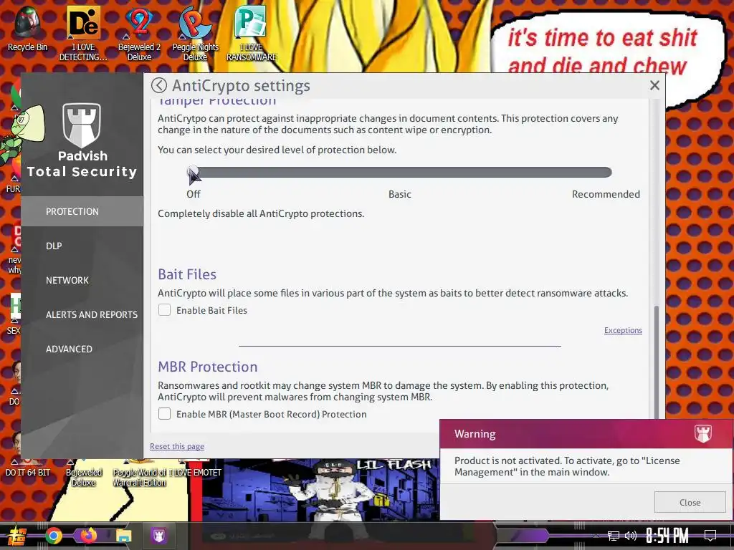This screenshot has width=734, height=550.
Task: Click the volume speaker tray icon
Action: coord(631,536)
